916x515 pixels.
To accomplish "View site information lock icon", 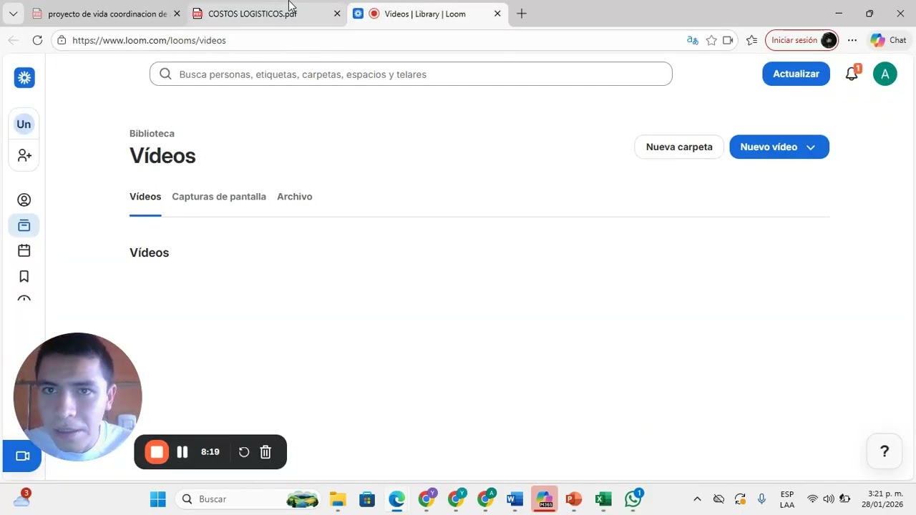I will click(62, 40).
